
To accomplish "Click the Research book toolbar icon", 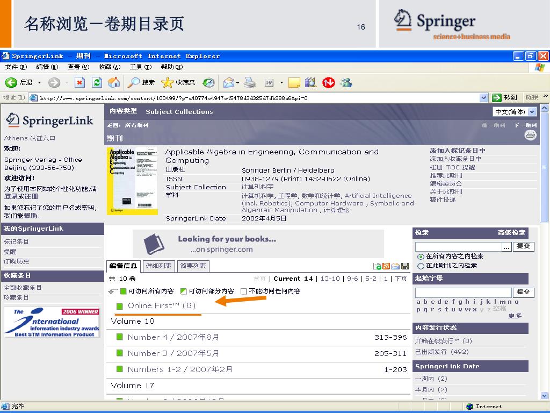I will (310, 82).
